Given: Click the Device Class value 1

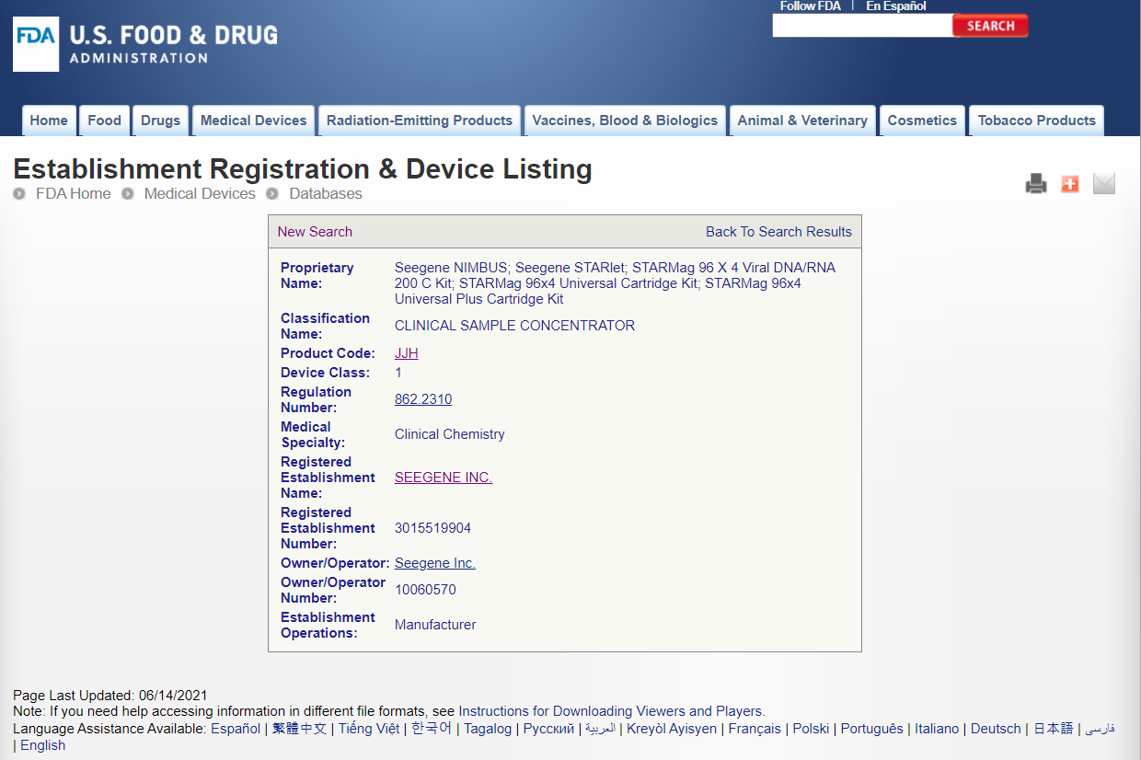Looking at the screenshot, I should point(398,373).
